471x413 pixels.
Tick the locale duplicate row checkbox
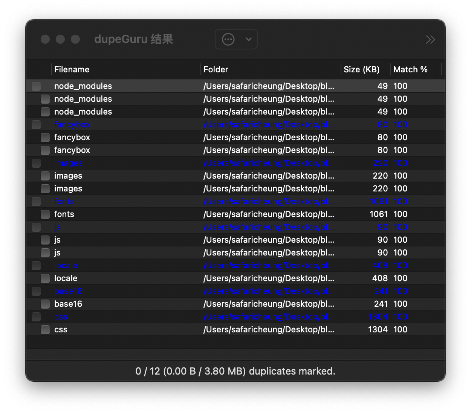pyautogui.click(x=45, y=278)
